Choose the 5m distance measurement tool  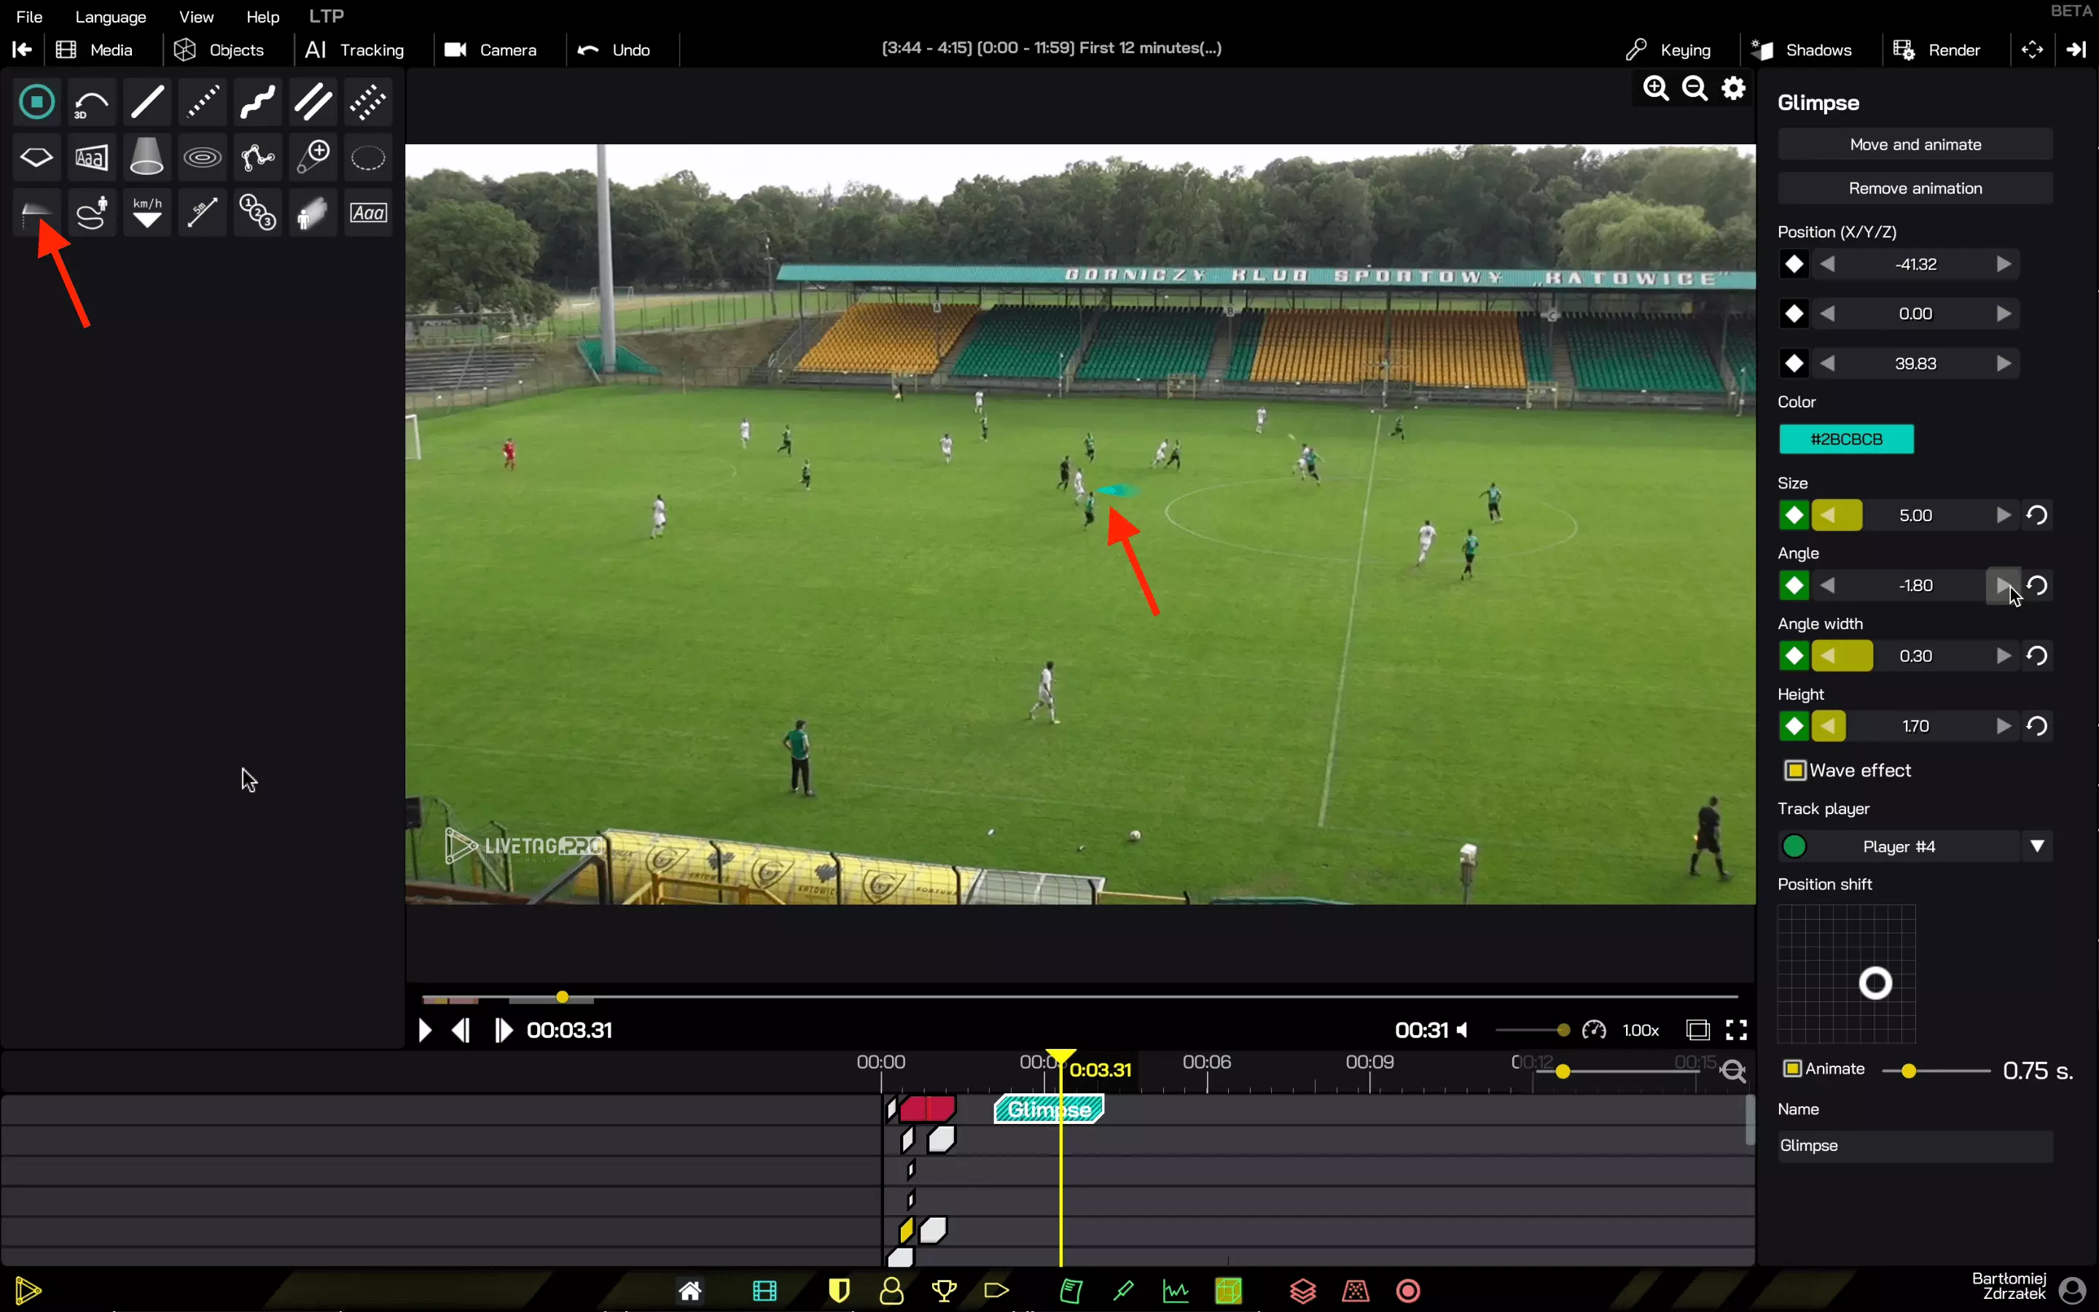click(202, 213)
